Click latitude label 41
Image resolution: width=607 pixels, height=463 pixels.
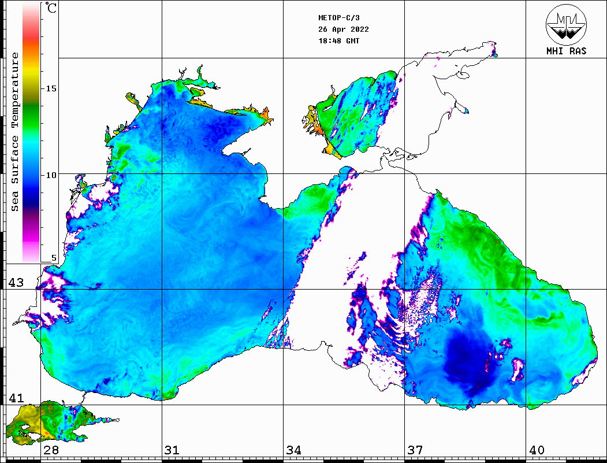(16, 398)
